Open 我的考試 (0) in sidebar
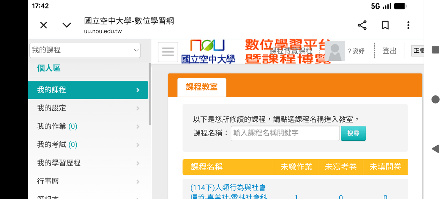This screenshot has height=199, width=447. (88, 145)
